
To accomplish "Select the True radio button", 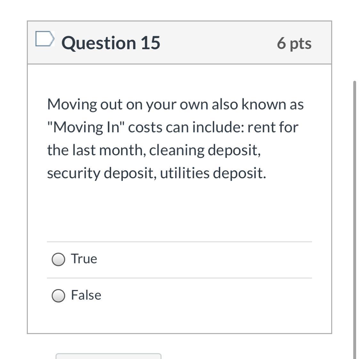I will pyautogui.click(x=58, y=259).
